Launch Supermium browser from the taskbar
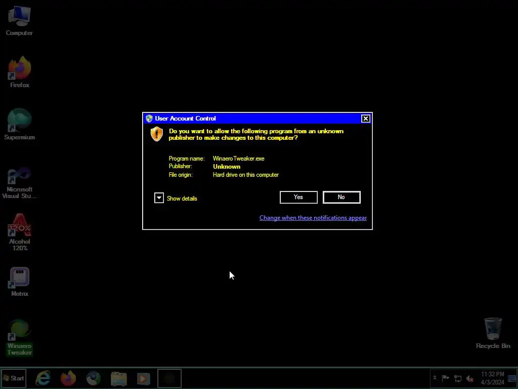 pos(94,378)
